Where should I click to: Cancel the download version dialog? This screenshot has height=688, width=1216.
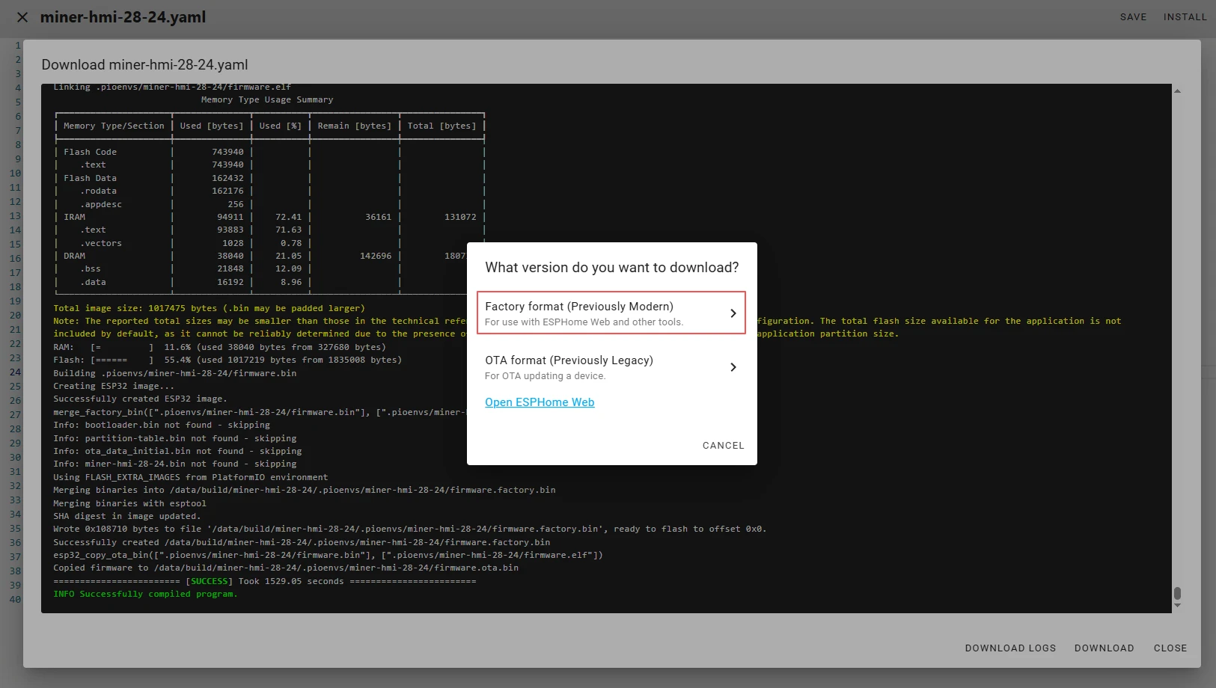point(723,446)
